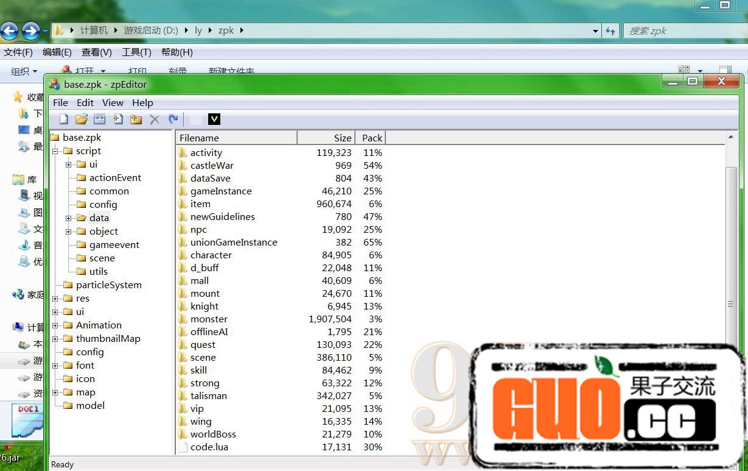Sort list by Size column header

[x=326, y=138]
